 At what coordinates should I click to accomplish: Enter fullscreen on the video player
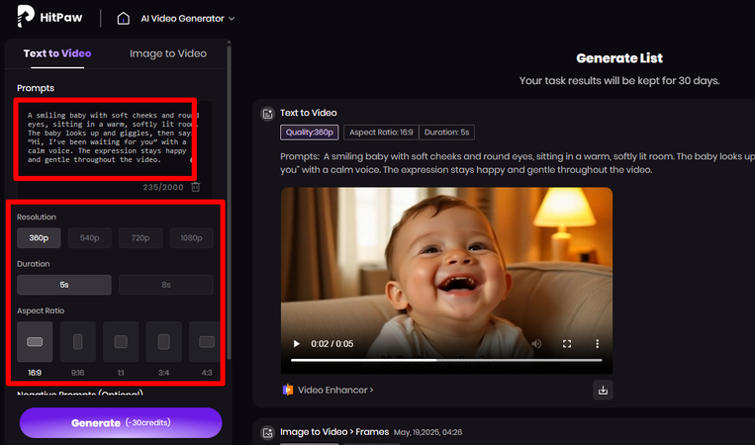pyautogui.click(x=567, y=343)
